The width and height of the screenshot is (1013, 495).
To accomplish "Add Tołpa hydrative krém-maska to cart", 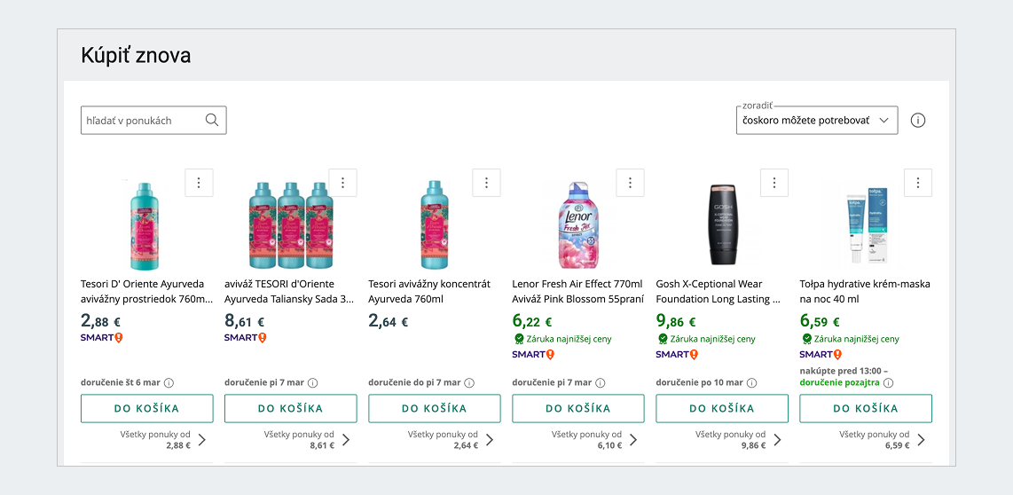I will [x=865, y=409].
